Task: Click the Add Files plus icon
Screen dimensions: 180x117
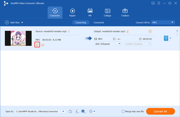Action: 7,22
